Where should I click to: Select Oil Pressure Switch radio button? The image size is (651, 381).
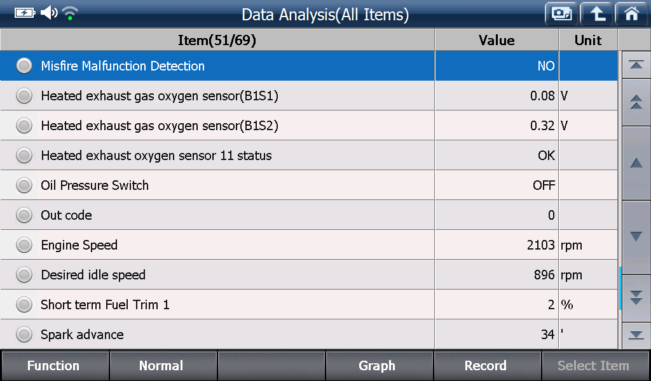(x=24, y=185)
